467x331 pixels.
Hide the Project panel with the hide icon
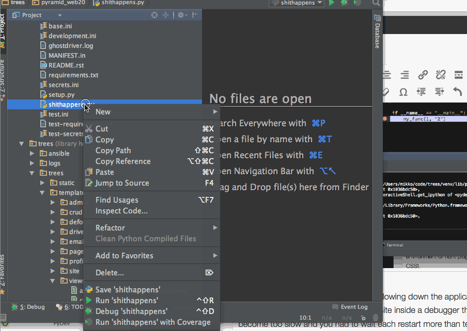(195, 15)
